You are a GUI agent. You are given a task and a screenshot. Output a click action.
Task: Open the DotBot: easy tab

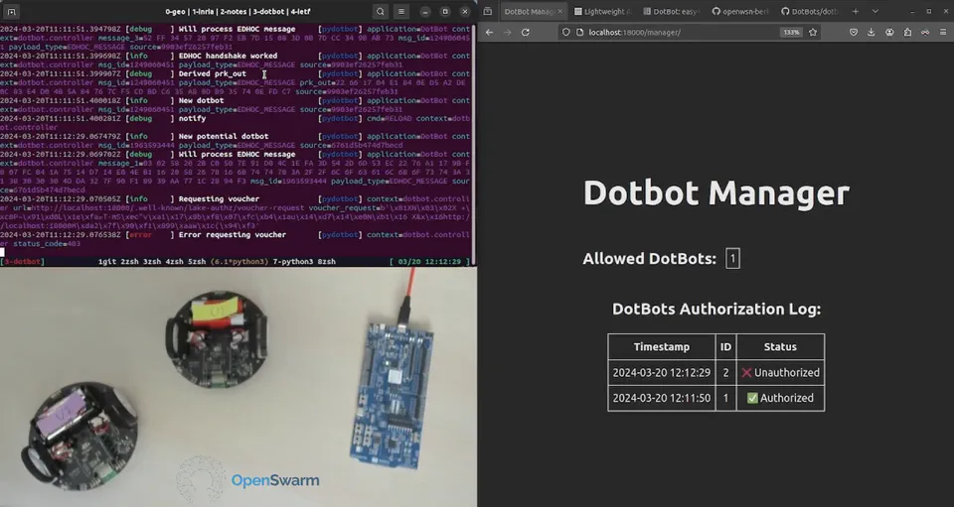[x=672, y=12]
